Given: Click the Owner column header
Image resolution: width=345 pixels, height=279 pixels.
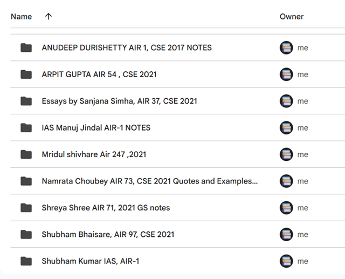Looking at the screenshot, I should click(292, 17).
